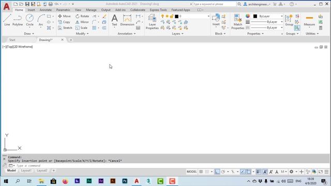Toggle MODEL space button in status bar

pyautogui.click(x=192, y=172)
